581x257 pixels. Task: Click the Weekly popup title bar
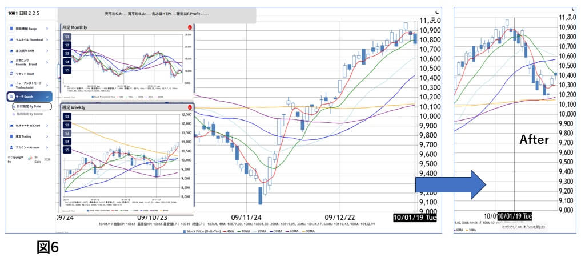tap(127, 107)
